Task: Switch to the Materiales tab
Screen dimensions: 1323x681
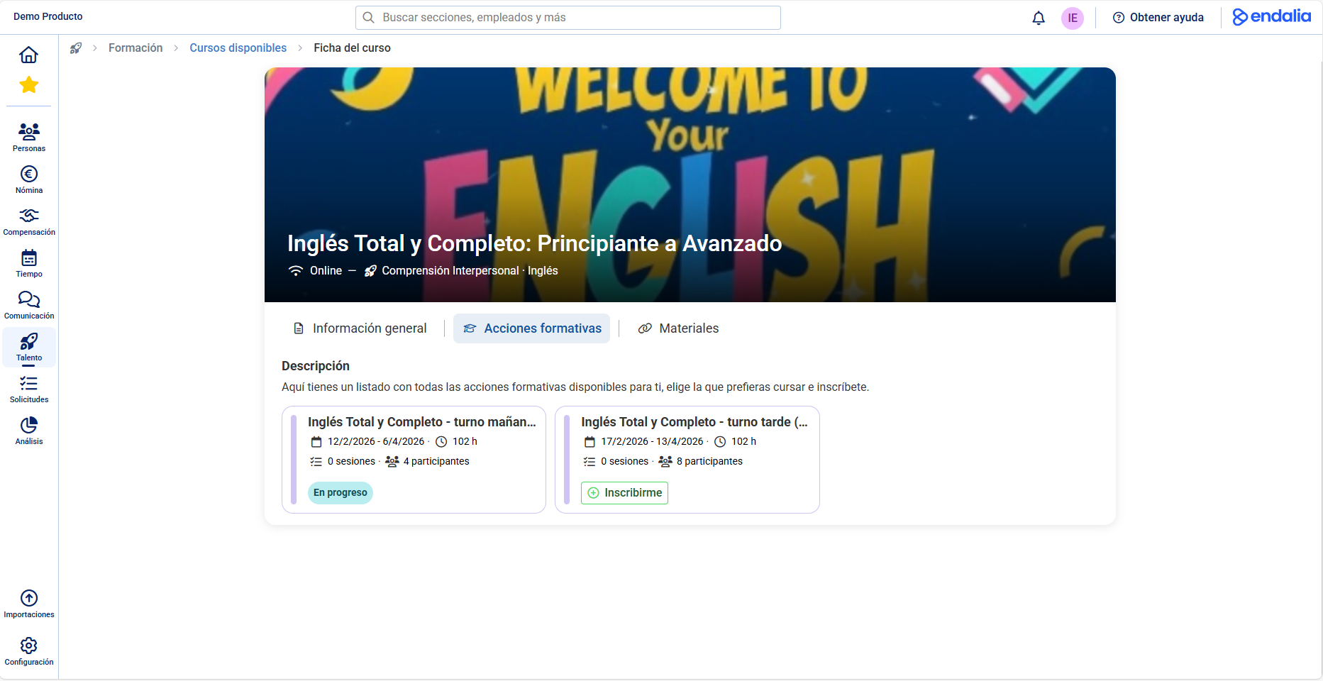Action: tap(678, 328)
